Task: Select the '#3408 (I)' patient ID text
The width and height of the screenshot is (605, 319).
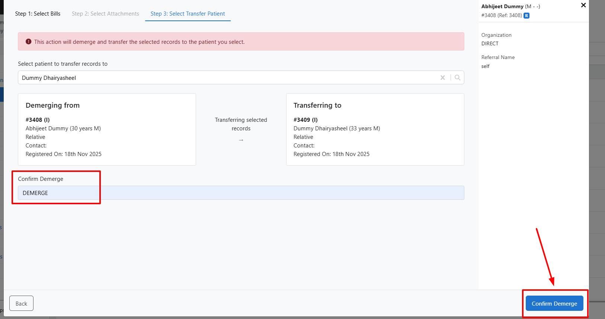Action: [38, 120]
